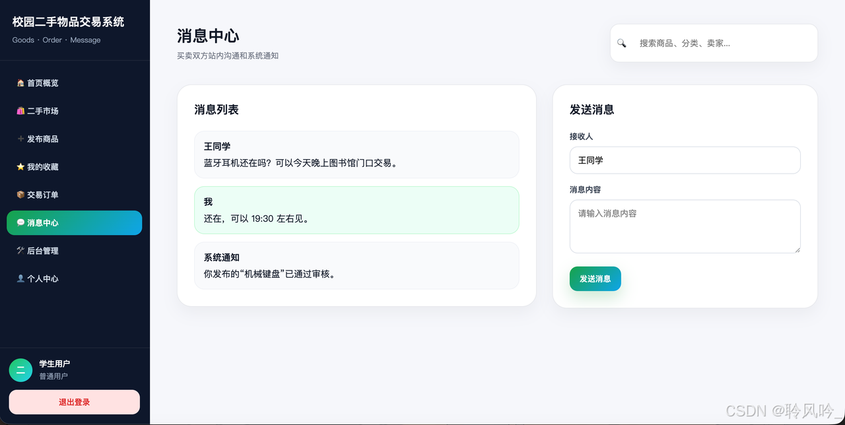Click the 校园二手物品交易系统 title
Viewport: 845px width, 425px height.
[x=68, y=22]
